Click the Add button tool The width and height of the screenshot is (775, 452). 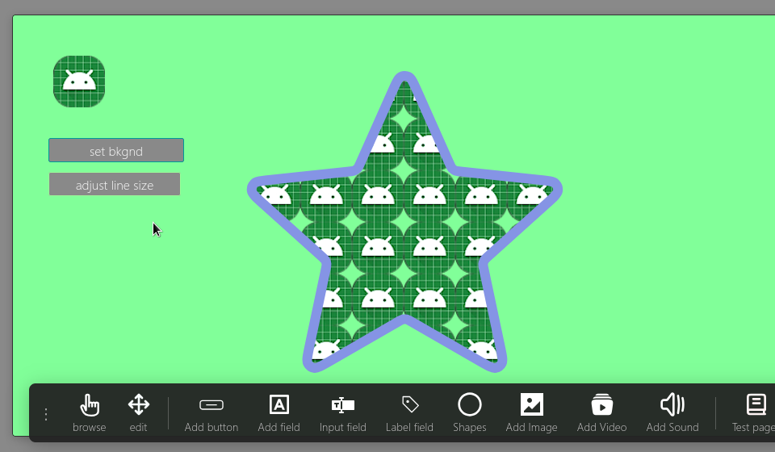pos(212,412)
